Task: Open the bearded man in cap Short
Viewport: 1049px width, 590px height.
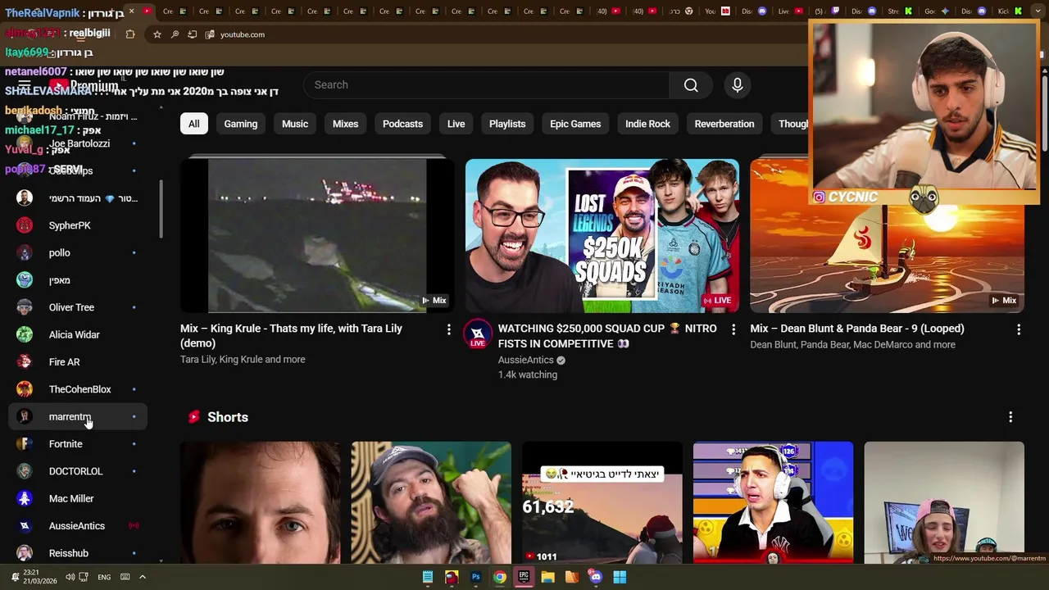Action: click(x=431, y=503)
